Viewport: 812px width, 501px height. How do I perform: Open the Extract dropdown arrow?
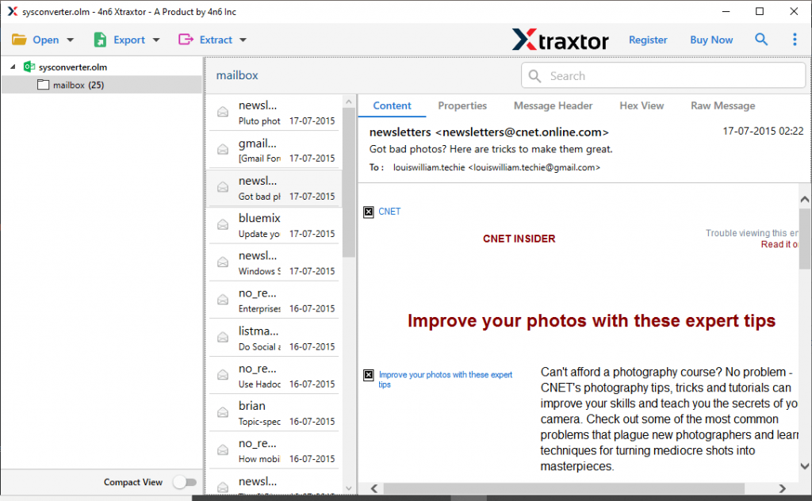coord(242,39)
